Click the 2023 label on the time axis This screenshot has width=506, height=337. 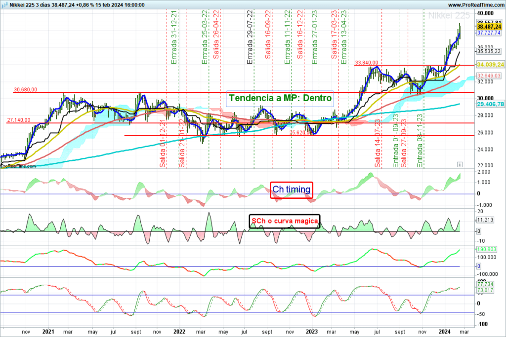[312, 332]
